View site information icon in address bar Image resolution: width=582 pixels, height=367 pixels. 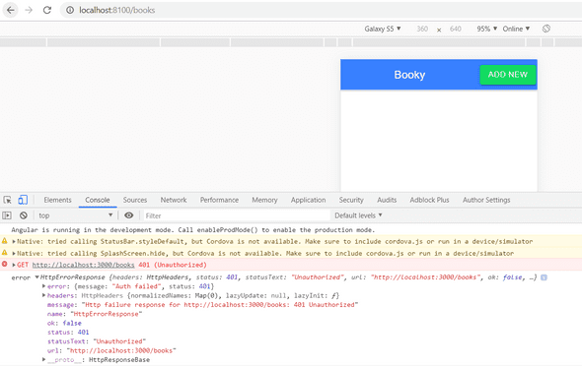click(70, 10)
